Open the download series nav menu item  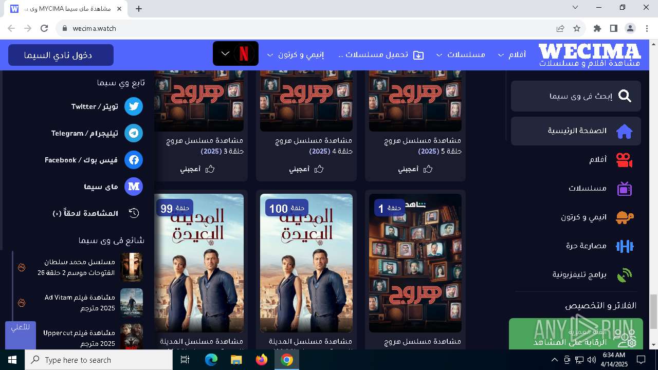(x=381, y=55)
